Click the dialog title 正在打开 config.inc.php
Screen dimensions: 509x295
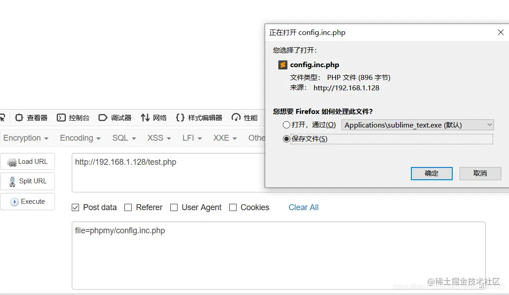(307, 33)
